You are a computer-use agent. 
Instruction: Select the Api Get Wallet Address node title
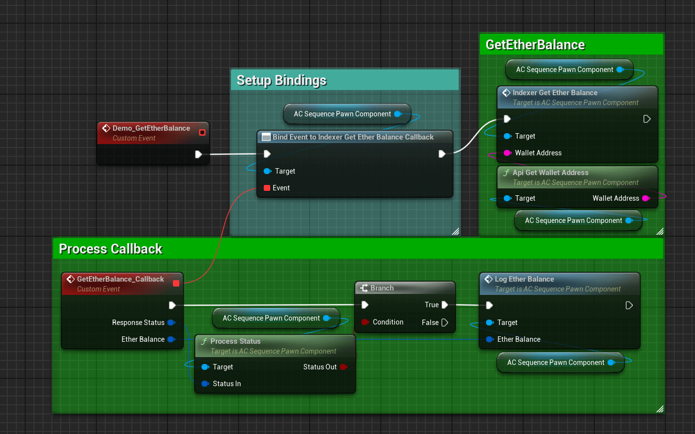click(x=551, y=173)
